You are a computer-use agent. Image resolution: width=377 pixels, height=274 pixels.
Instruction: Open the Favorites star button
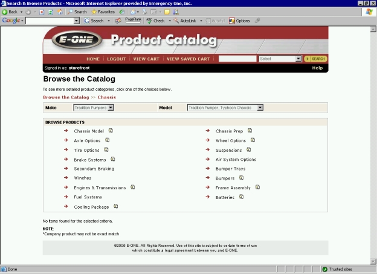103,12
